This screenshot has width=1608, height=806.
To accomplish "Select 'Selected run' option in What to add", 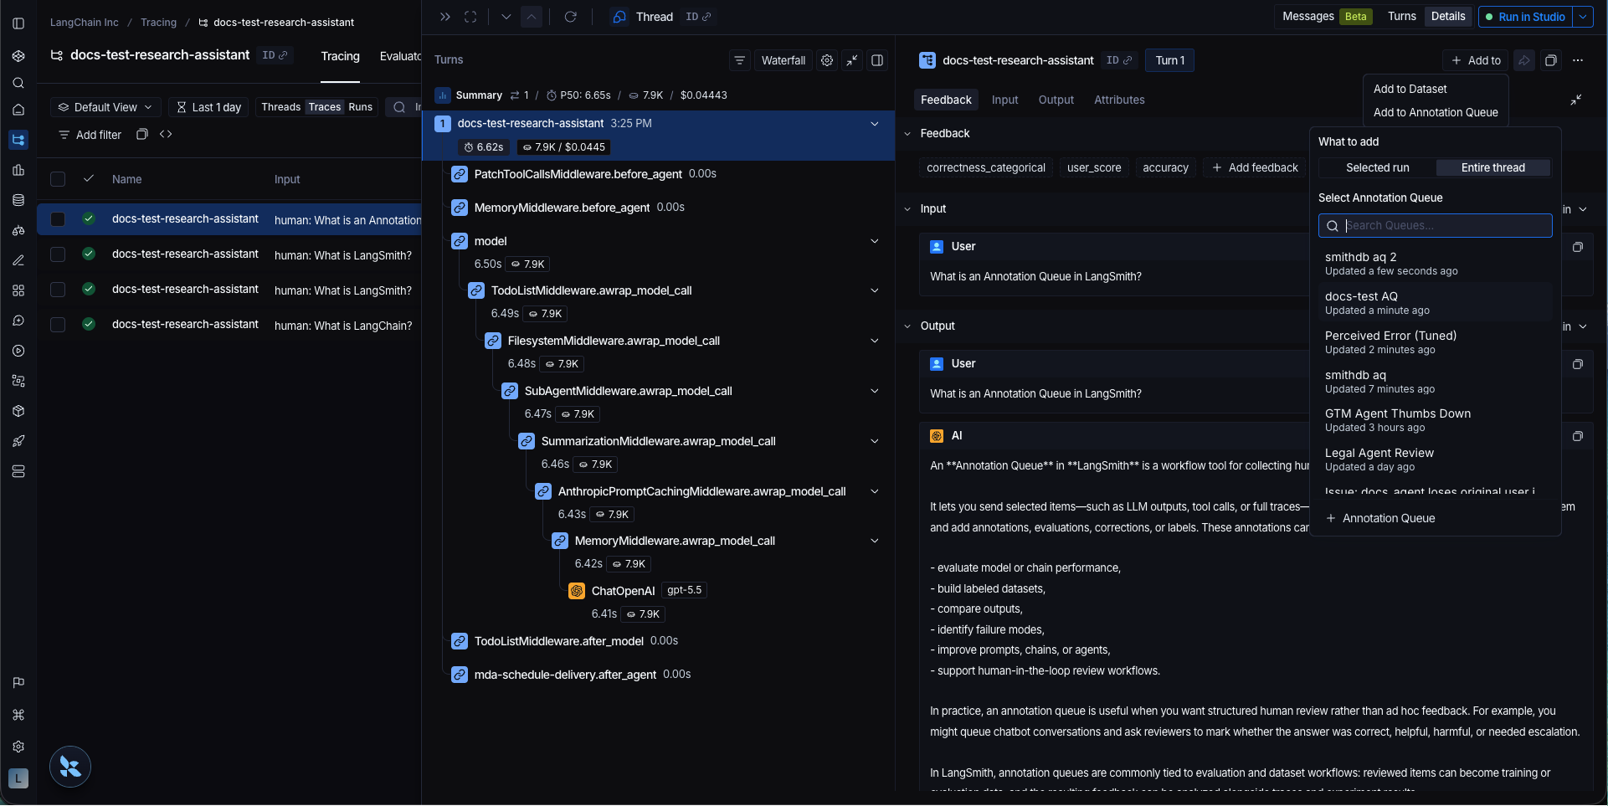I will [x=1377, y=167].
